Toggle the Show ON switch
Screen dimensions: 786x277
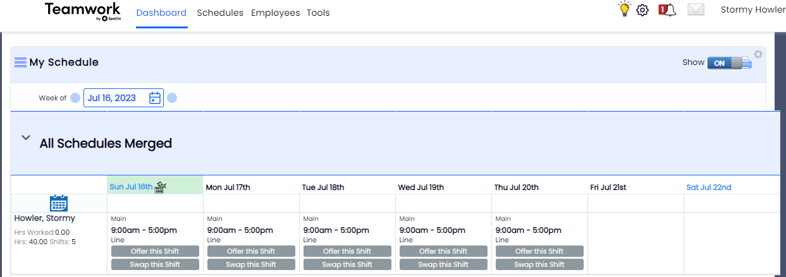pyautogui.click(x=724, y=62)
